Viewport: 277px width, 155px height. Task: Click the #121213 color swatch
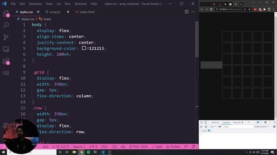84,48
